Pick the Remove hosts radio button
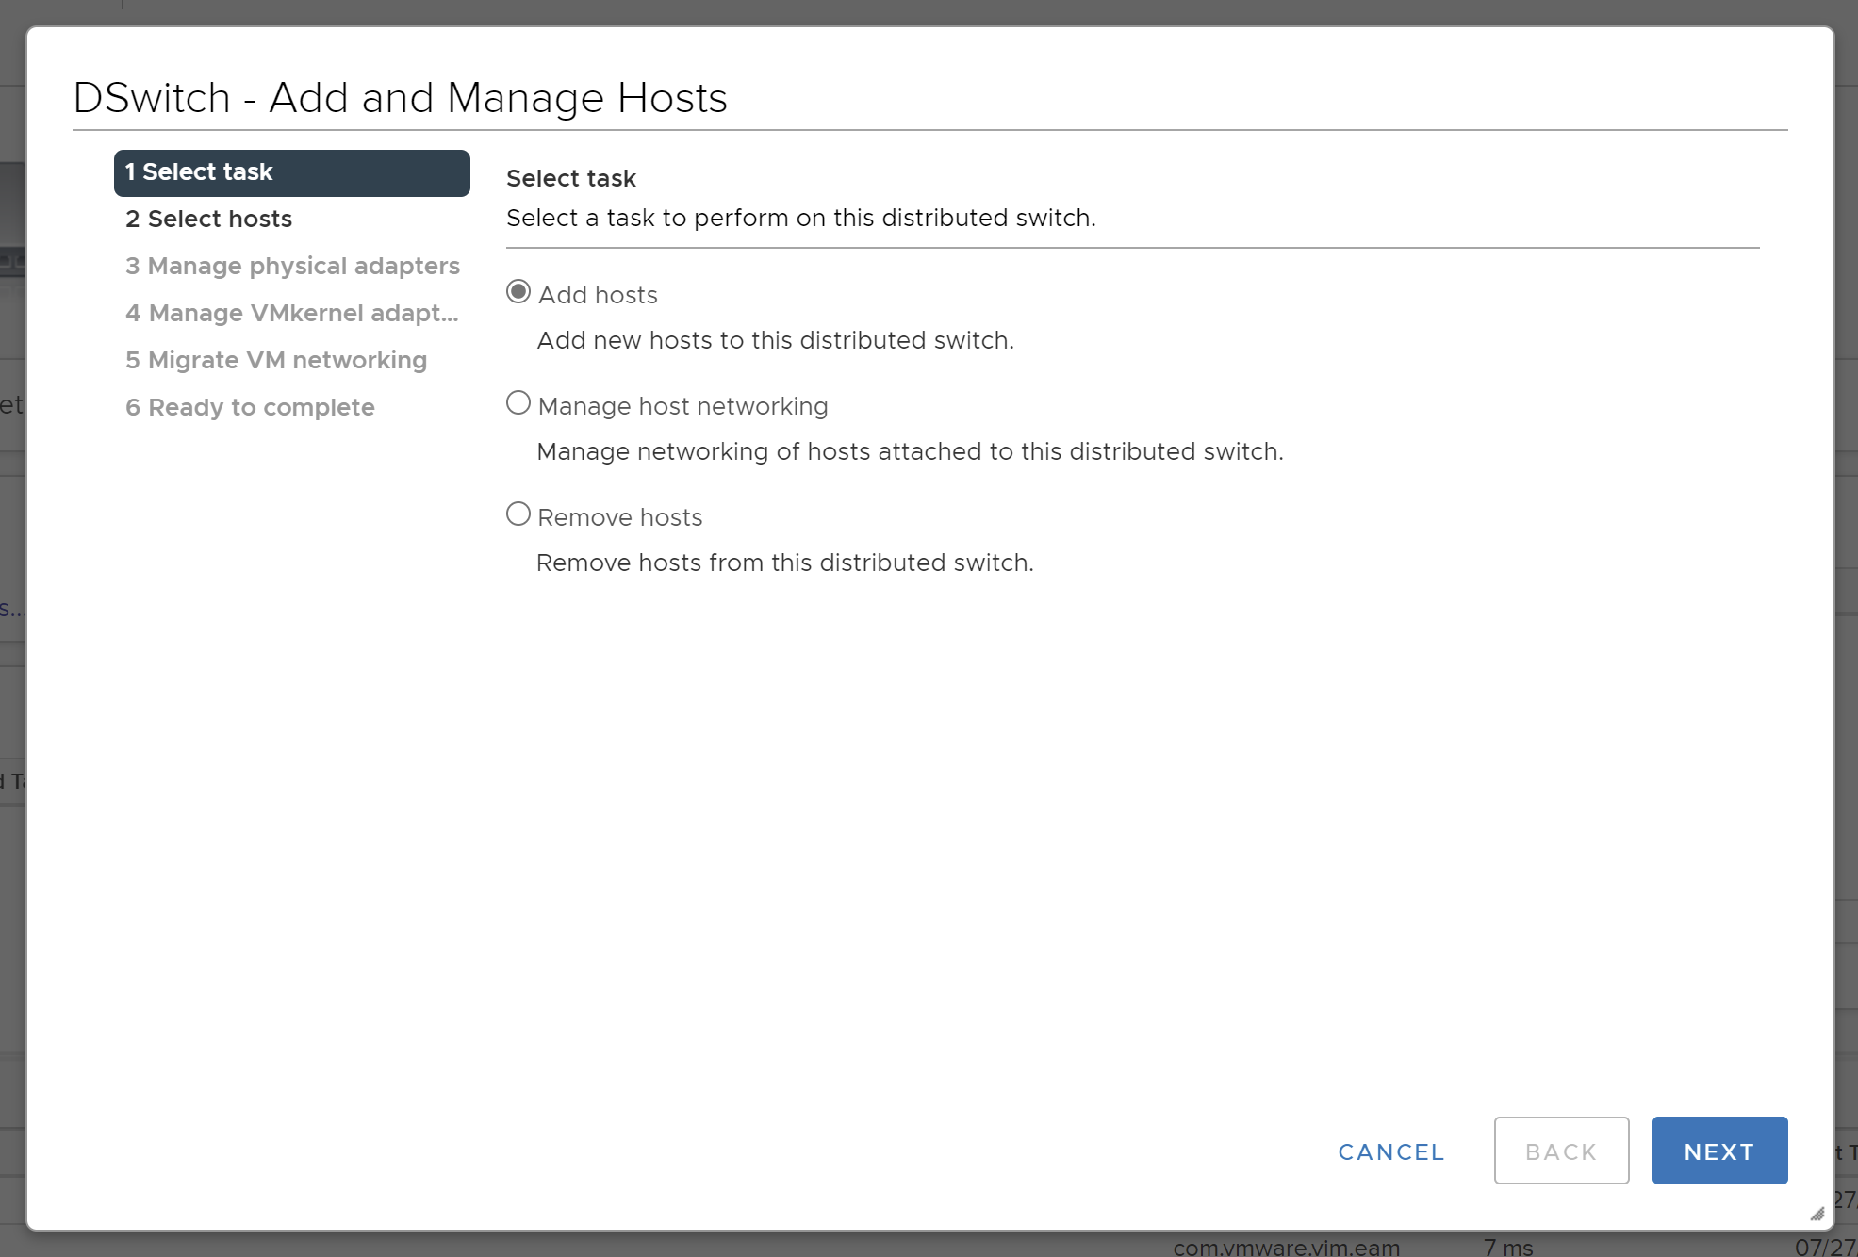 point(518,514)
